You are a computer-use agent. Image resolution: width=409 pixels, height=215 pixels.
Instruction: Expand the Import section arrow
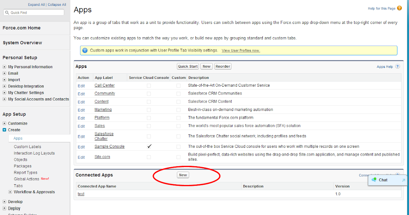point(4,80)
